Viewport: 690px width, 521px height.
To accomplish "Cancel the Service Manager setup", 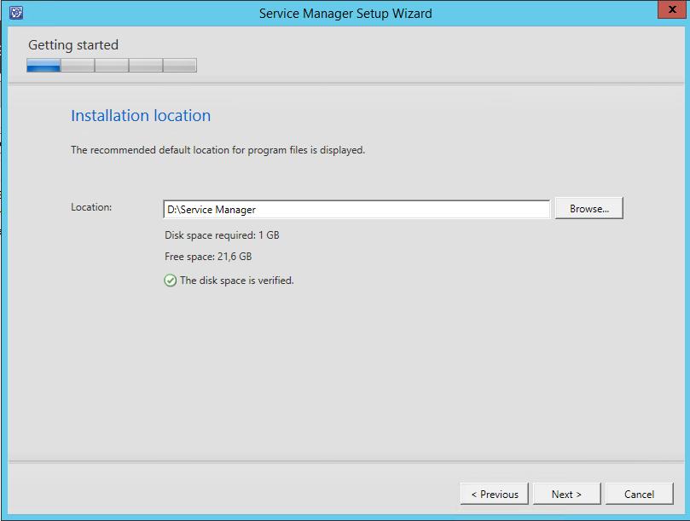I will (x=640, y=495).
